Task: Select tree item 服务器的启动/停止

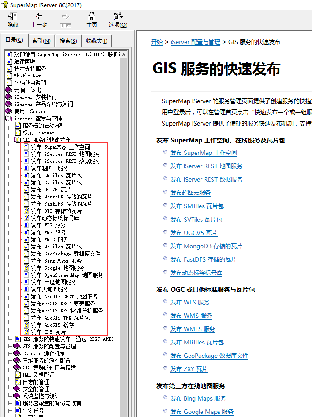Action: click(45, 126)
